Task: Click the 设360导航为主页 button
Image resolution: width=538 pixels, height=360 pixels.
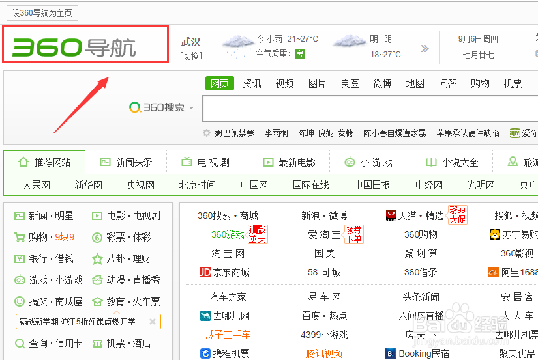Action: pyautogui.click(x=42, y=13)
